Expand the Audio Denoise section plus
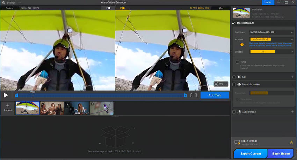 pyautogui.click(x=292, y=112)
